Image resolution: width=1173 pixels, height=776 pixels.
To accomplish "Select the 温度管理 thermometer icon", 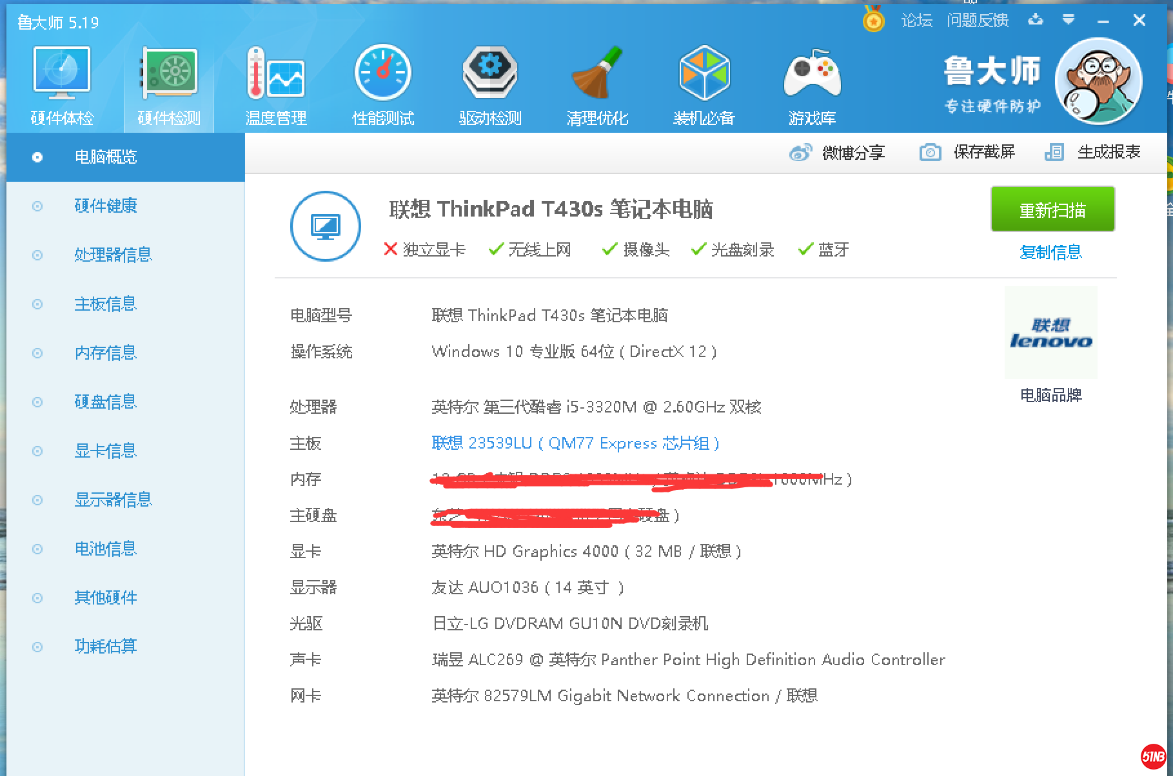I will point(275,73).
